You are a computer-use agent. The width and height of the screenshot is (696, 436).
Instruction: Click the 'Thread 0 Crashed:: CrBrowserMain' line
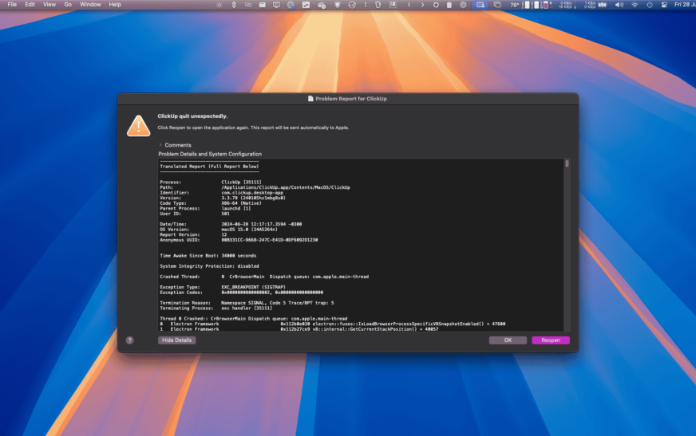click(254, 319)
